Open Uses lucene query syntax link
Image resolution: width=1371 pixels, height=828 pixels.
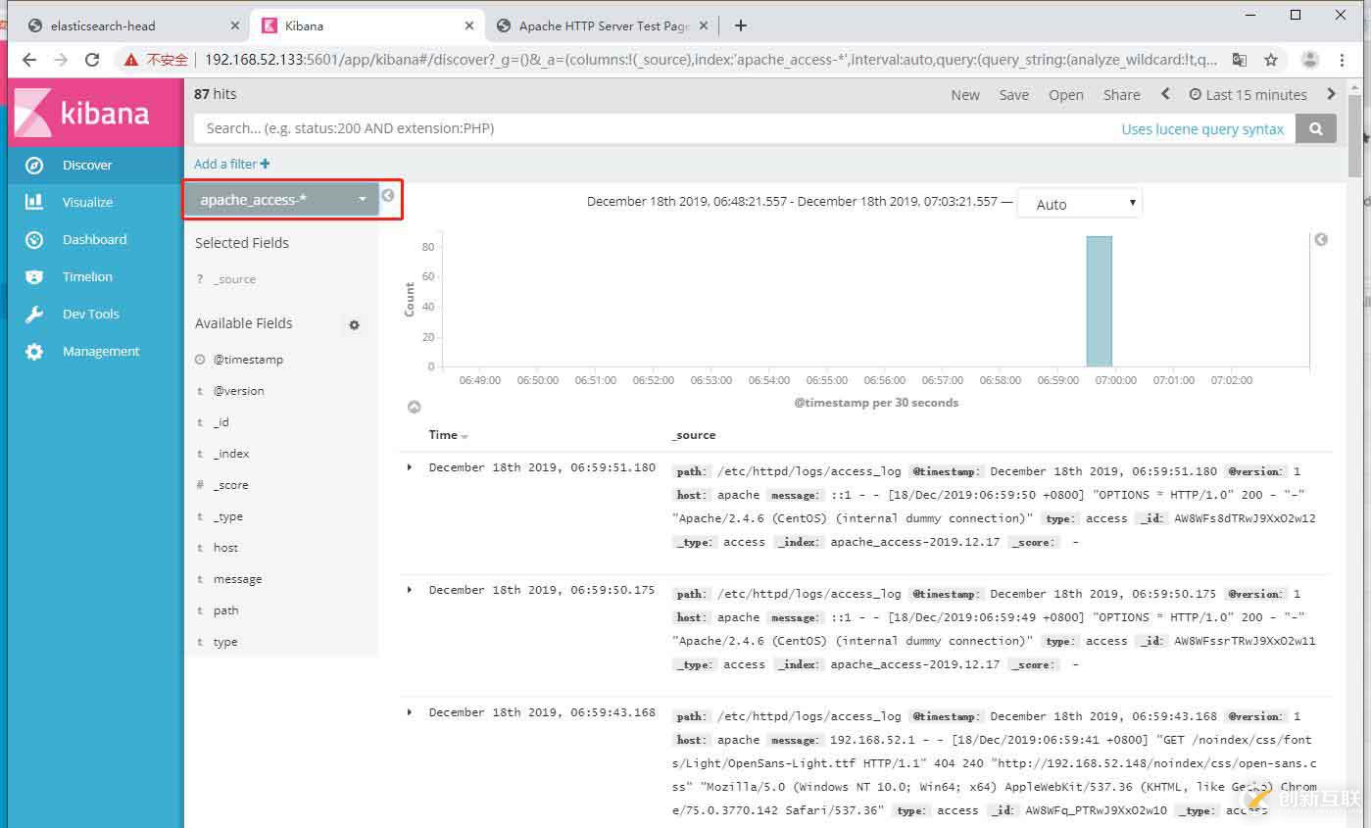coord(1202,128)
